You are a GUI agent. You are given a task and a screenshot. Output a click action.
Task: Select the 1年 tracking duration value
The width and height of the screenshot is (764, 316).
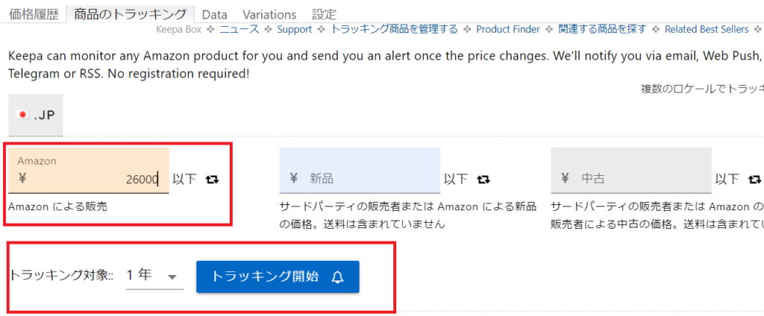click(x=140, y=275)
